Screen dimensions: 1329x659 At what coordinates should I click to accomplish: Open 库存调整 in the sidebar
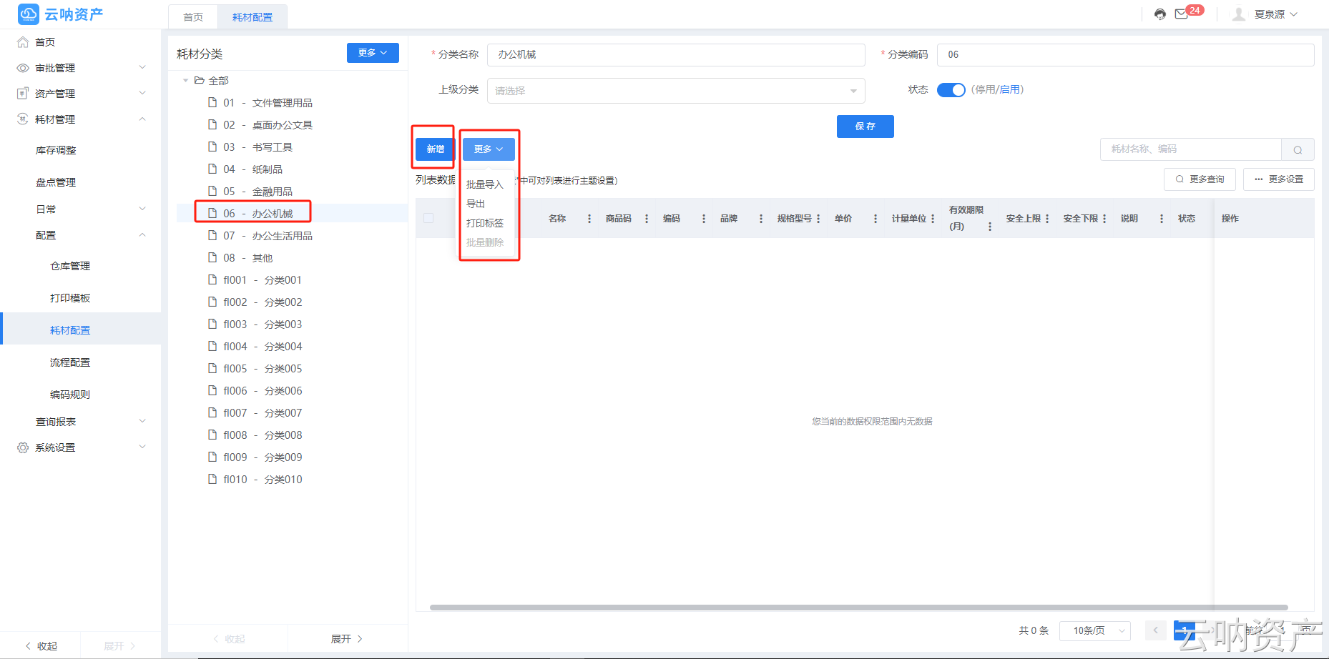pos(56,150)
